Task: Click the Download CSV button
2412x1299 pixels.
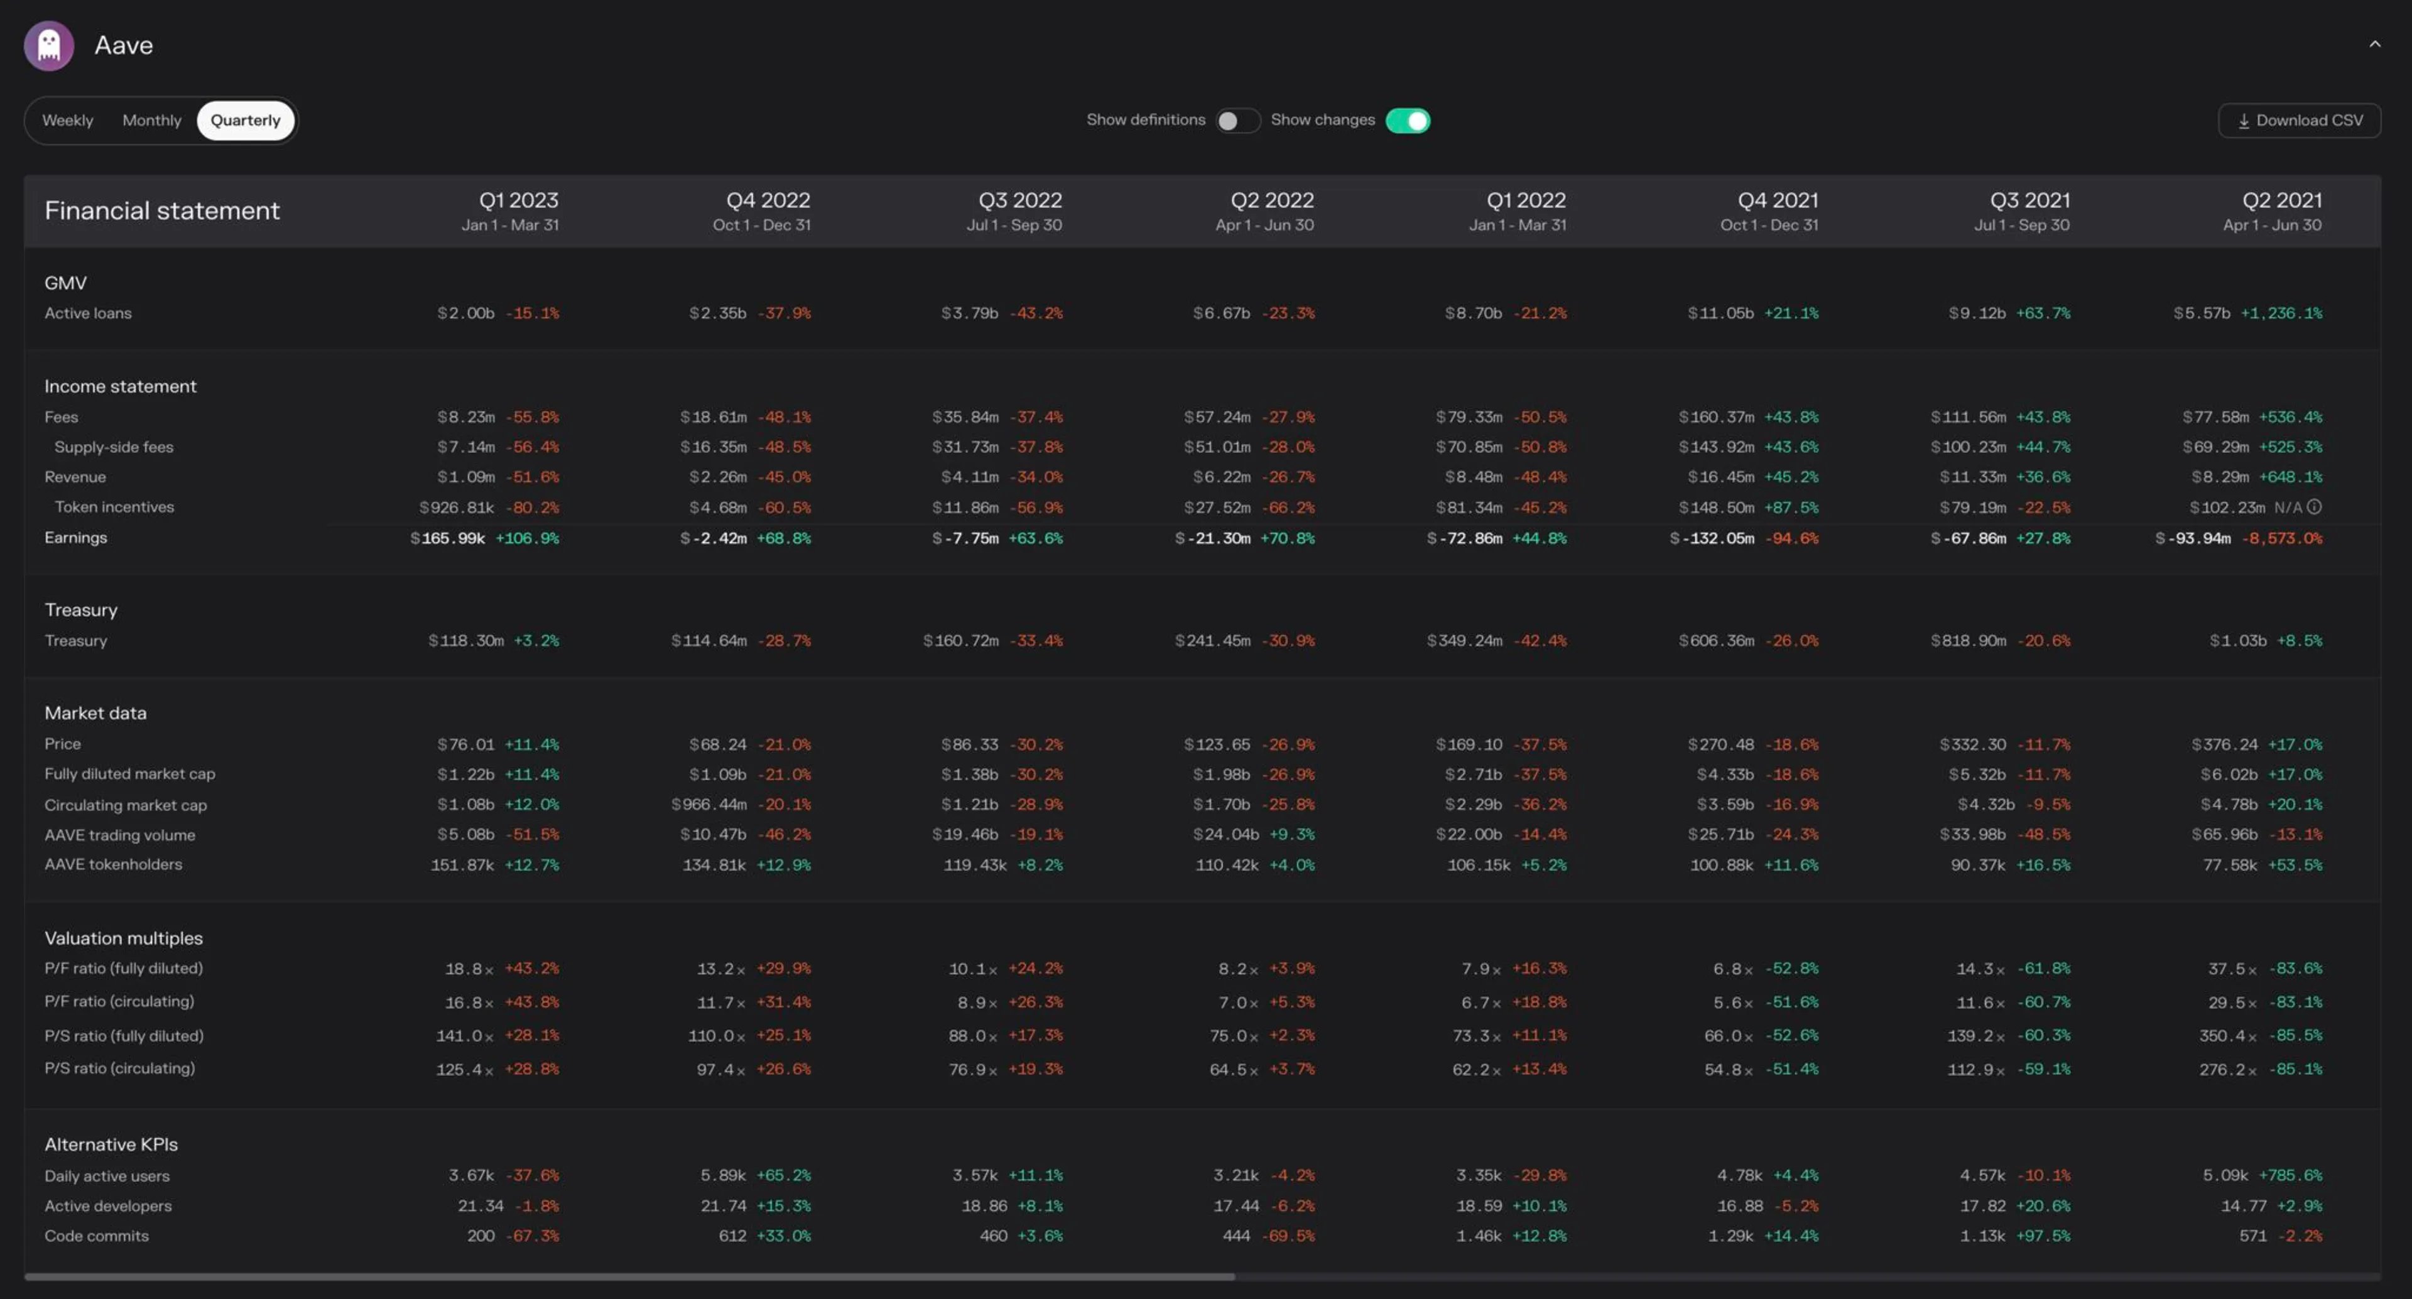Action: click(2300, 120)
